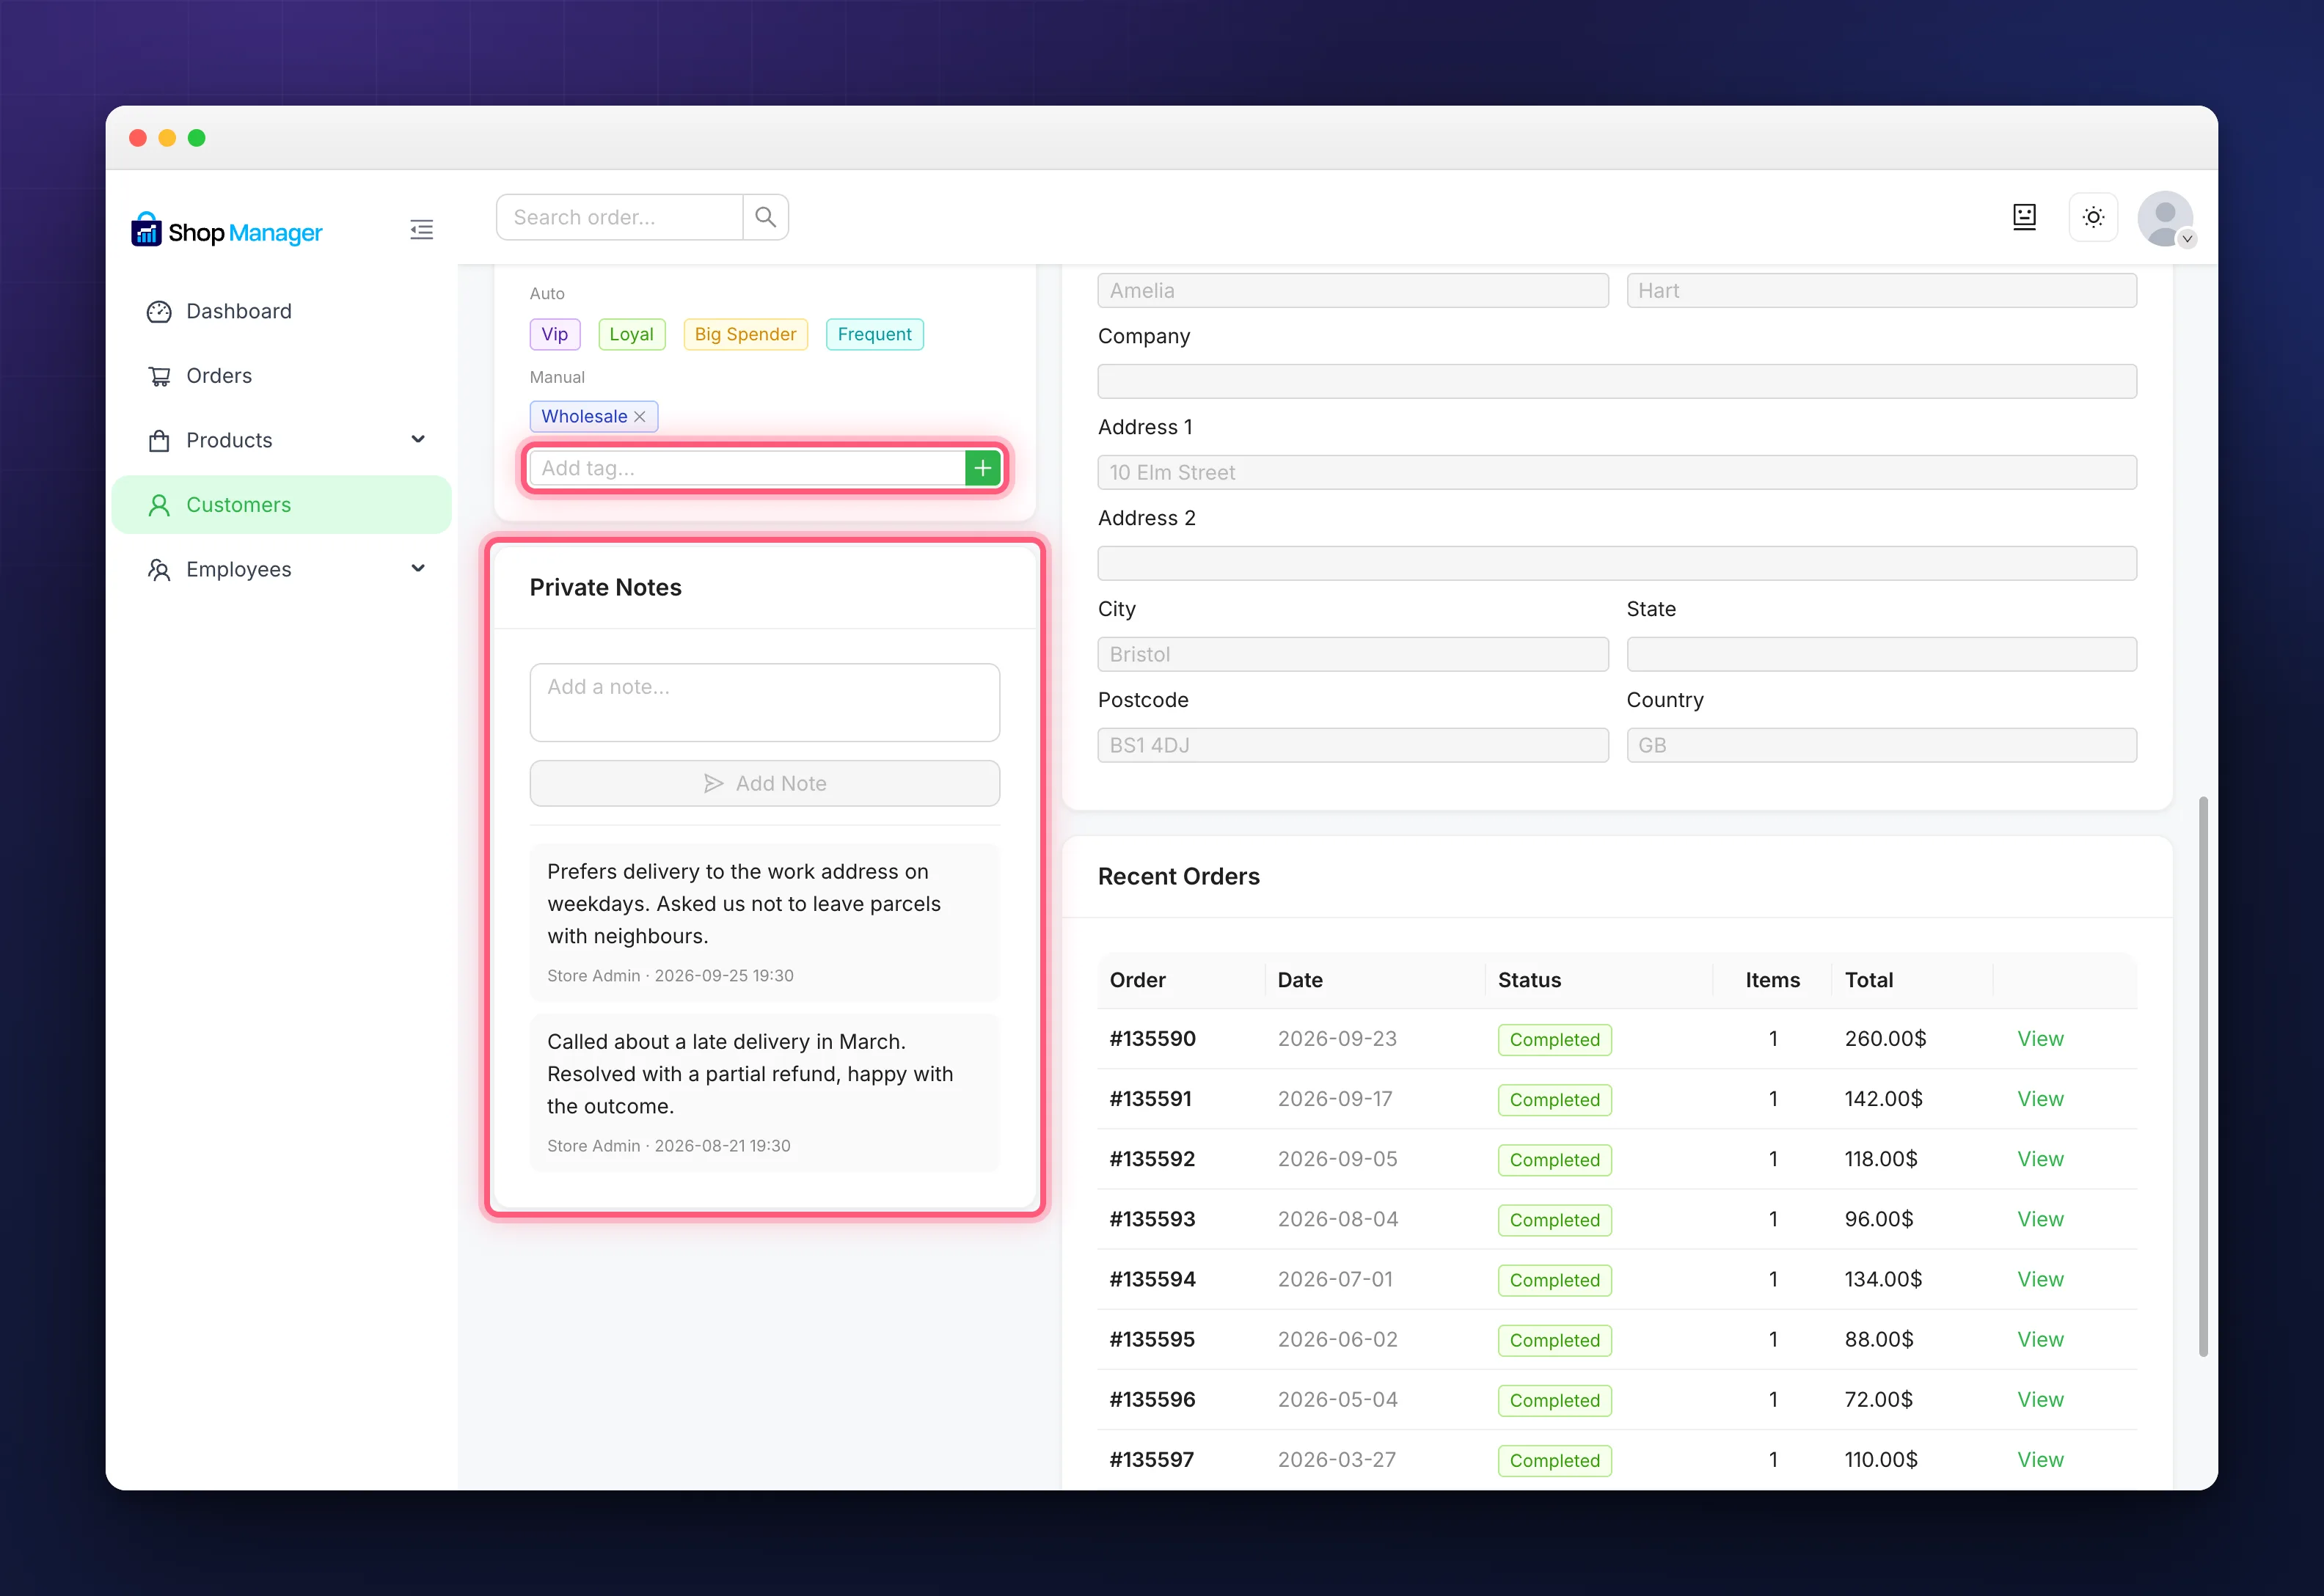Open order #135591 via its number
Viewport: 2324px width, 1596px height.
(x=1151, y=1098)
